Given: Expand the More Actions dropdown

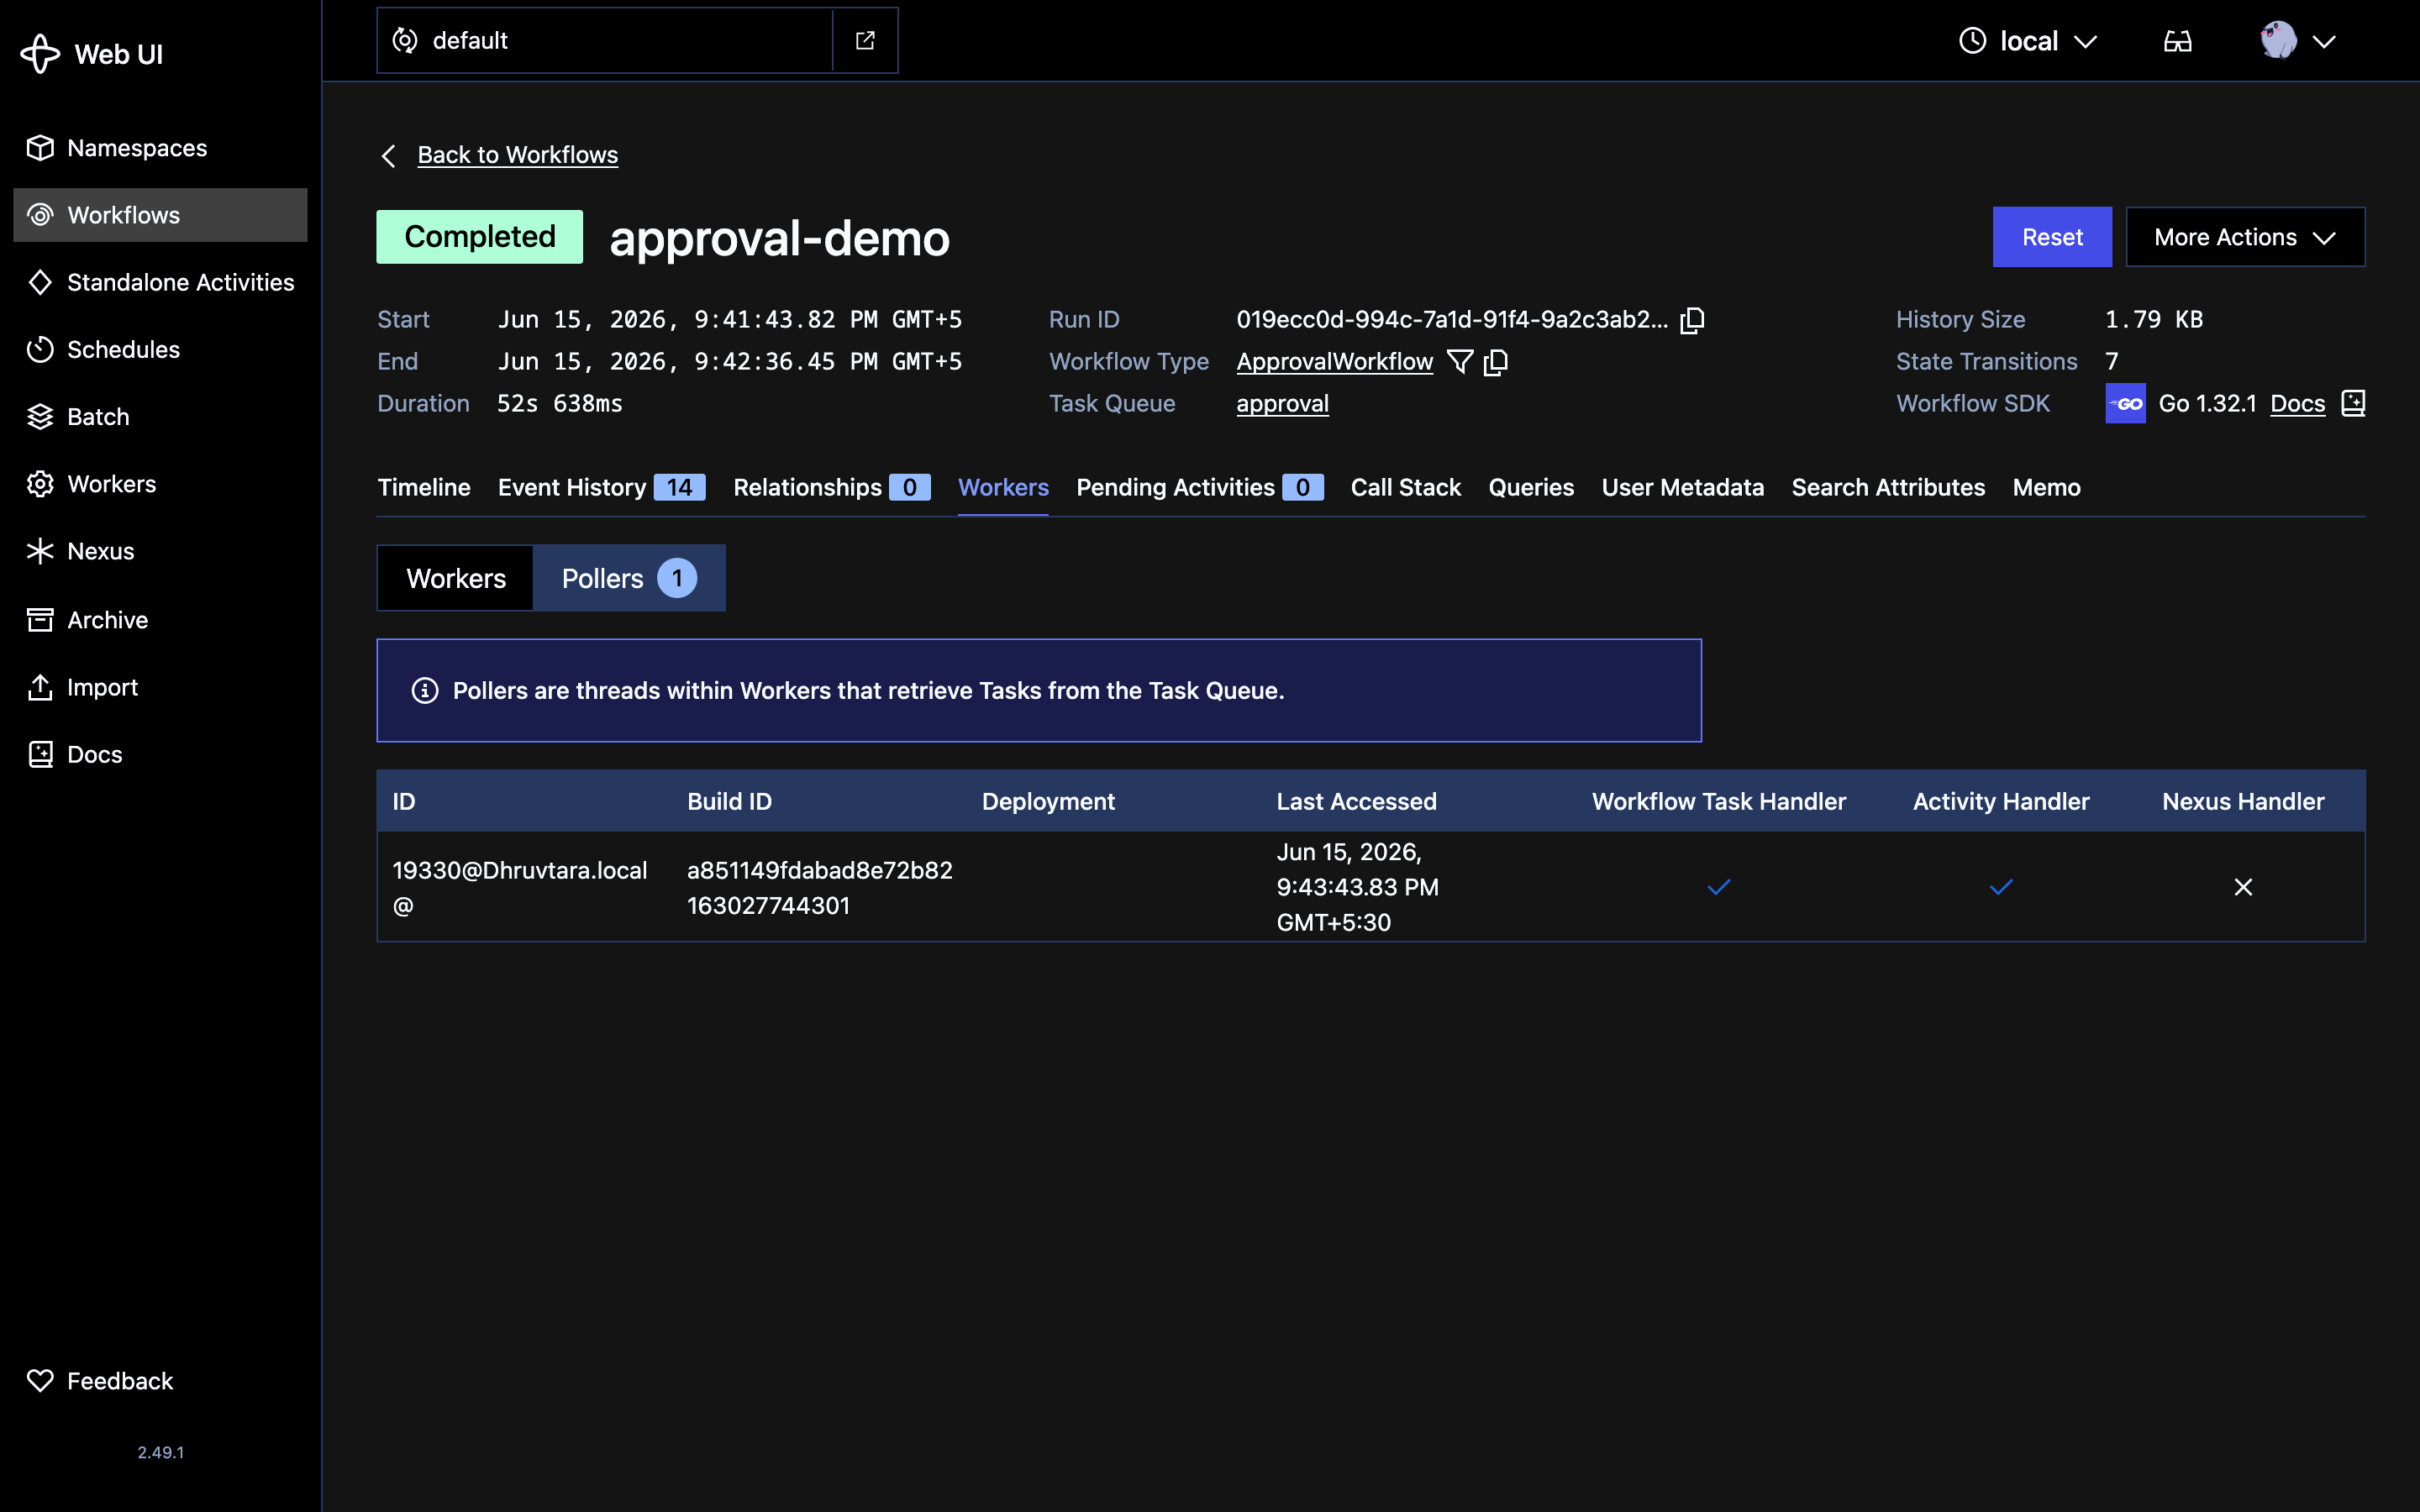Looking at the screenshot, I should click(2245, 237).
